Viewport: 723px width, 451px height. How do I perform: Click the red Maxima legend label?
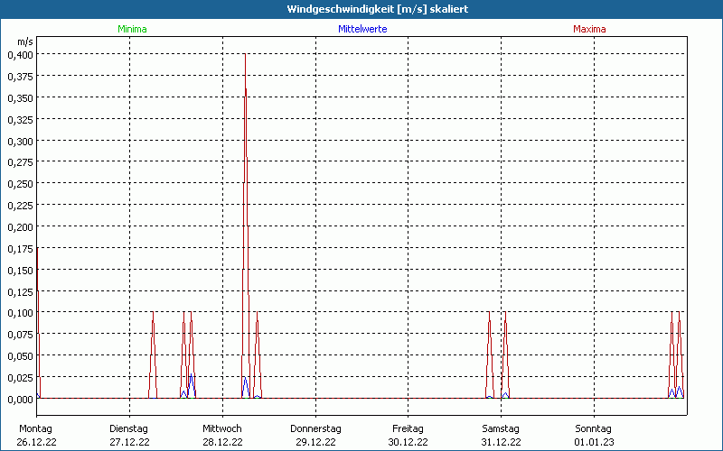589,29
